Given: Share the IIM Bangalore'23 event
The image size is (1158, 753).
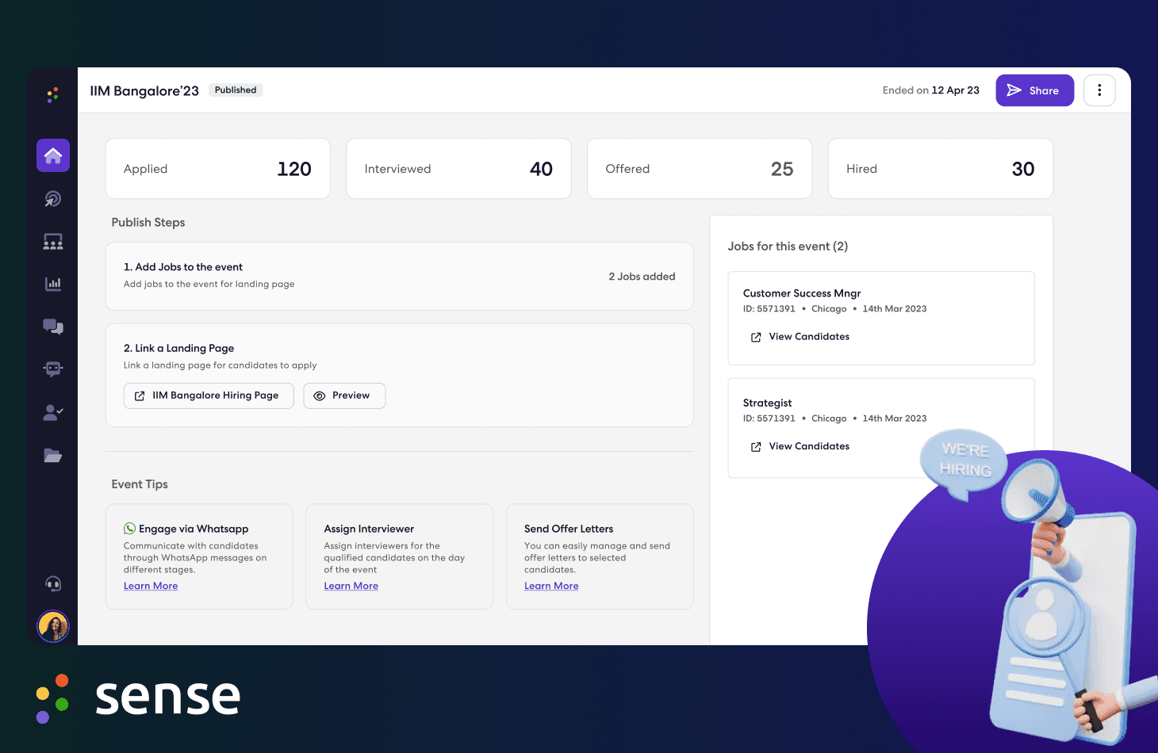Looking at the screenshot, I should [x=1035, y=90].
